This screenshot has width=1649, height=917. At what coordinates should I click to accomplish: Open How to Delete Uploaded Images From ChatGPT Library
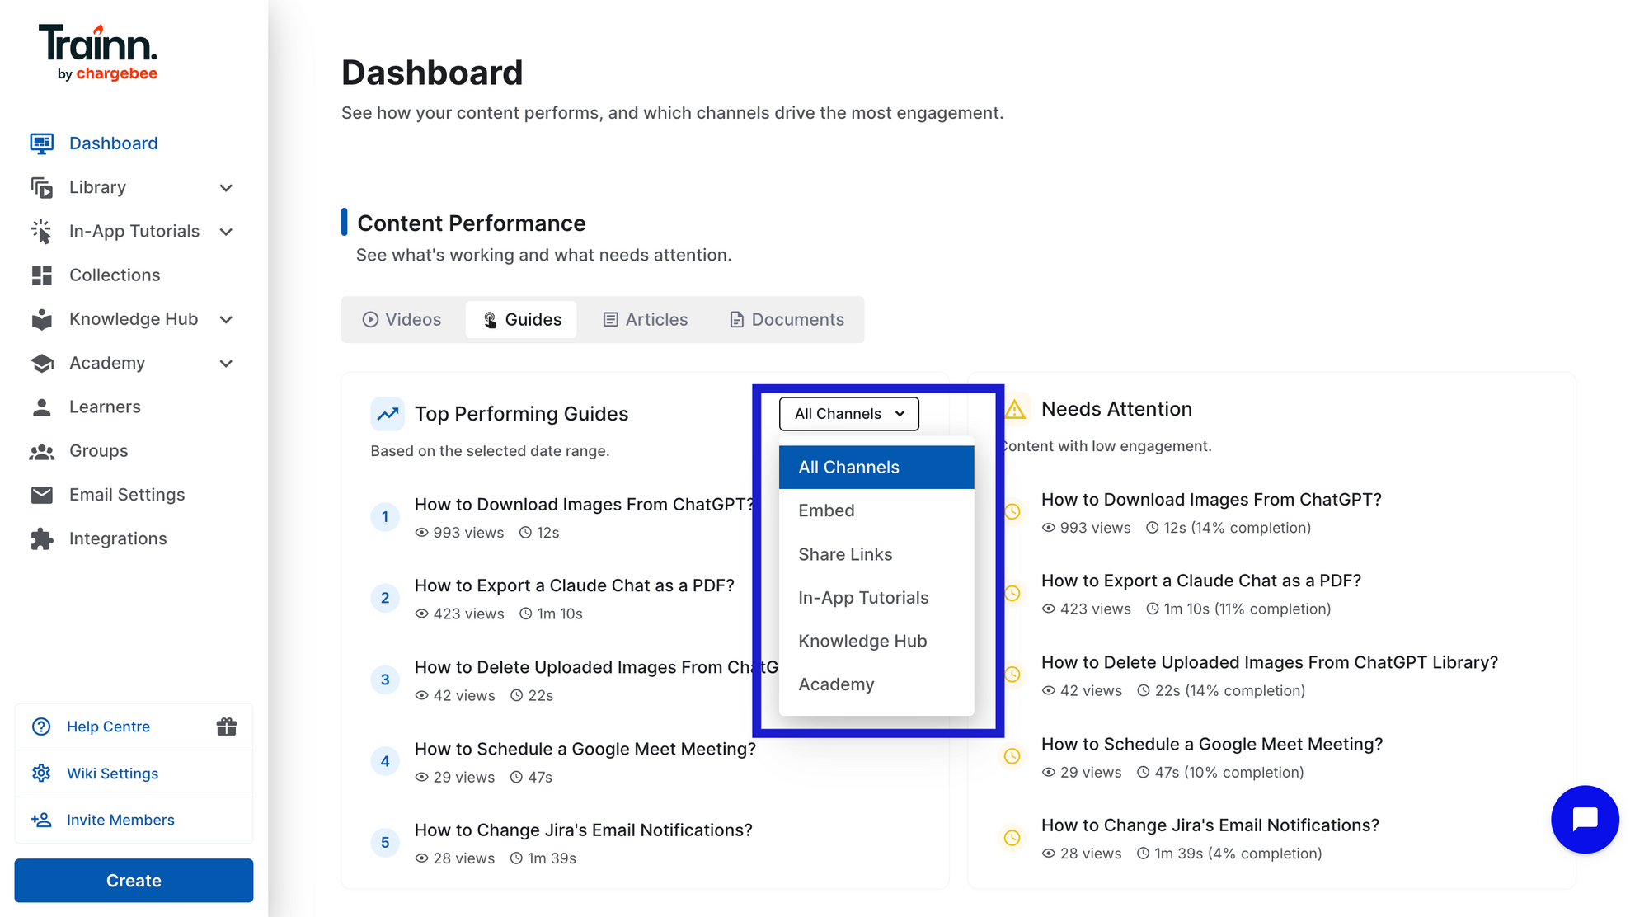[x=1269, y=663]
